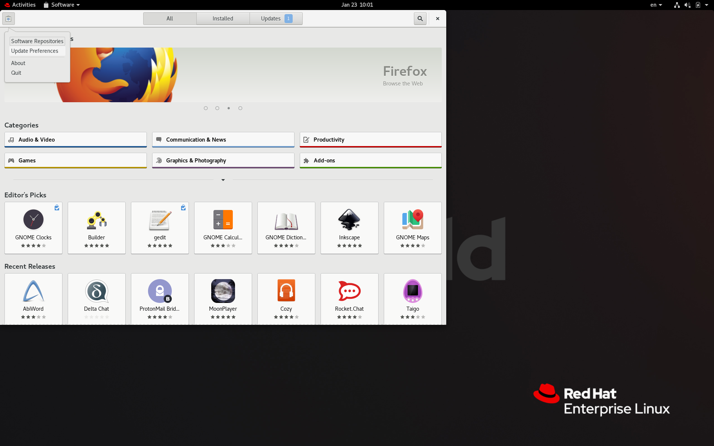Close the Software window
This screenshot has width=714, height=446.
click(438, 19)
